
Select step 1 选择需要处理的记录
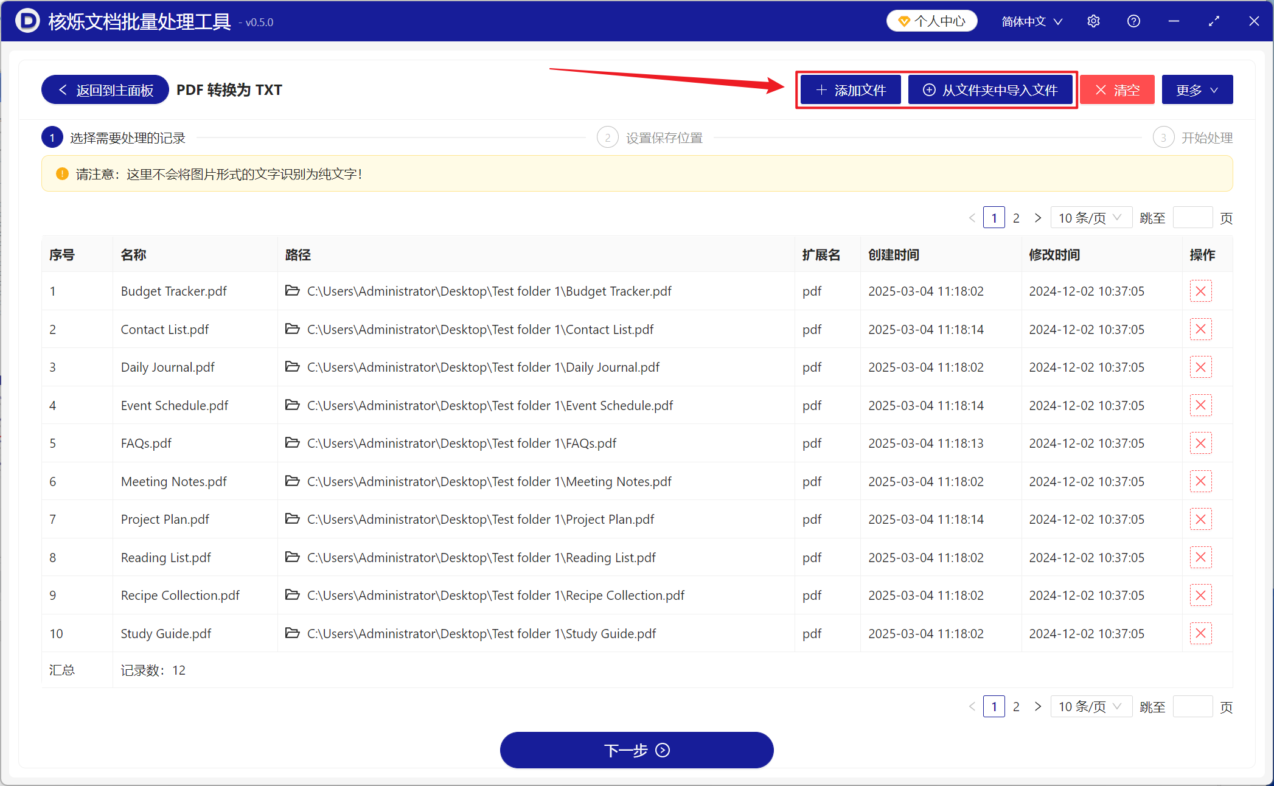114,138
